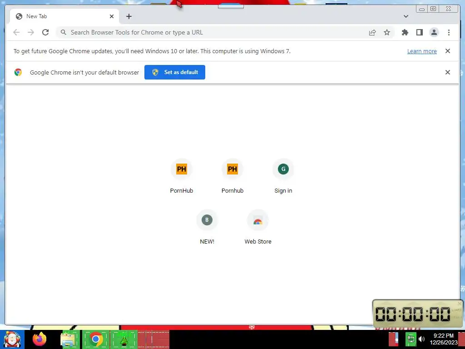Open File Explorer from the taskbar
Screen dimensions: 465x349
coord(68,339)
